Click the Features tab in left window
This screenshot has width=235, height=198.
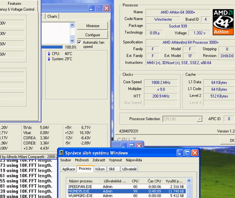15,3
